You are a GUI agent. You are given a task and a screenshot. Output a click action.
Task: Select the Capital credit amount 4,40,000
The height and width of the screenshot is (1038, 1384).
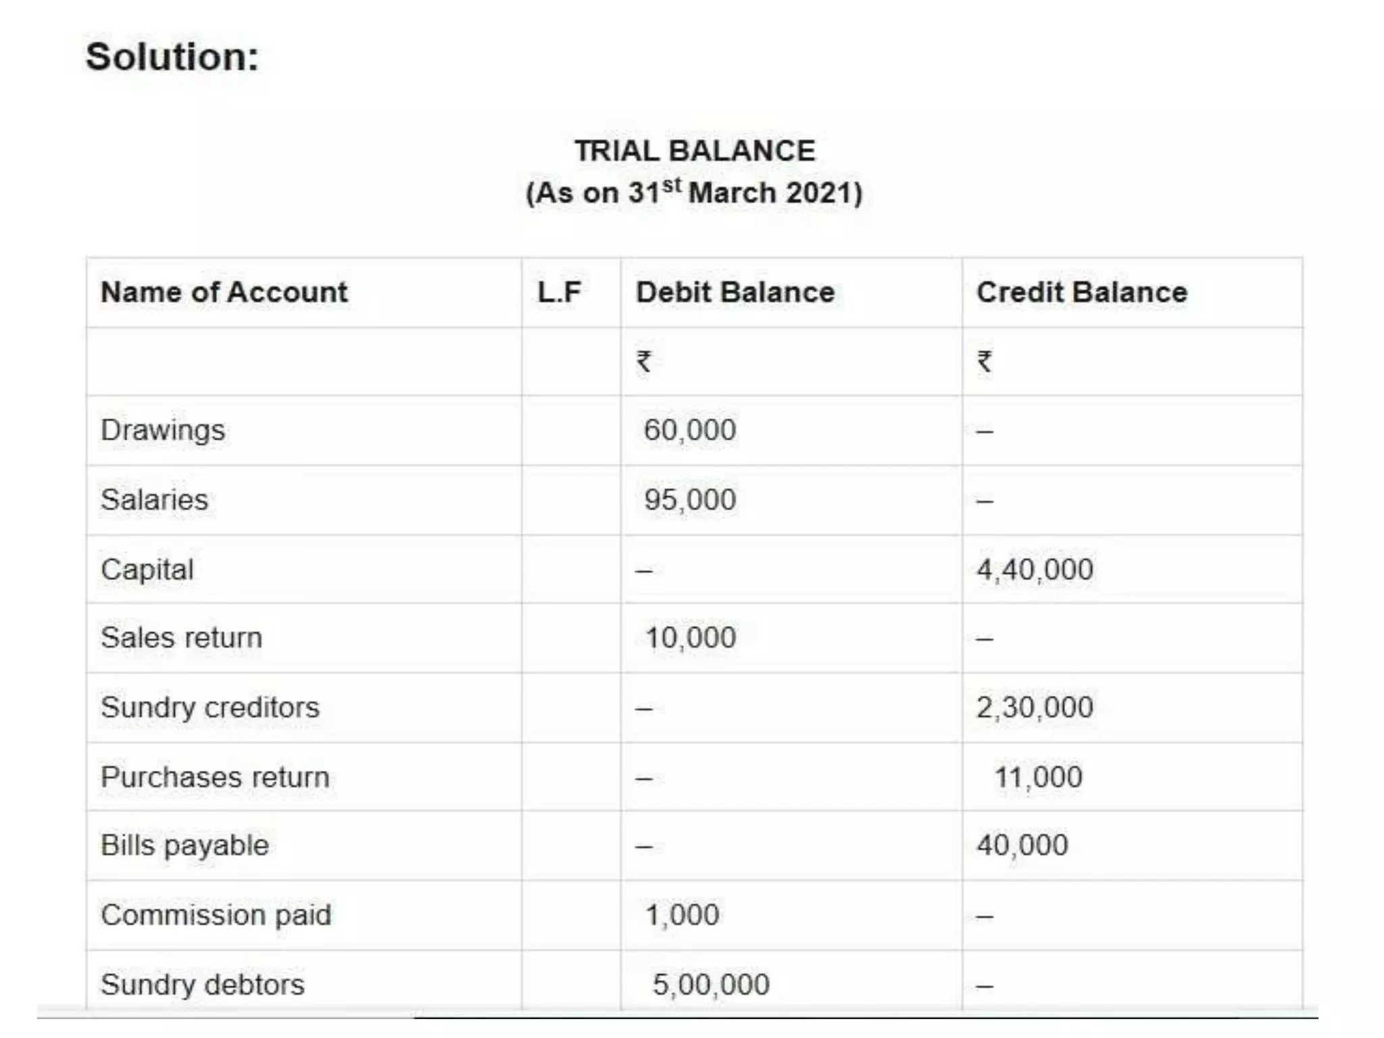pos(1035,570)
